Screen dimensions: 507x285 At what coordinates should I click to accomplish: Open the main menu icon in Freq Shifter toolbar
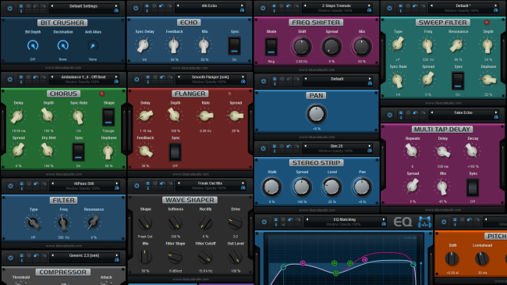tap(275, 5)
